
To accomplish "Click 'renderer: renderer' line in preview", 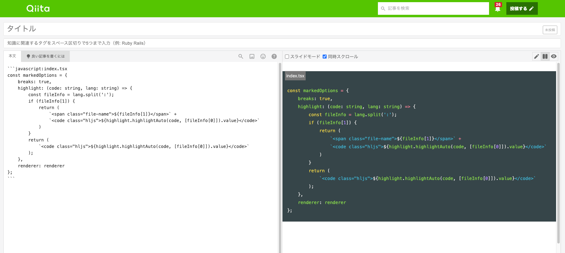I will coord(322,202).
